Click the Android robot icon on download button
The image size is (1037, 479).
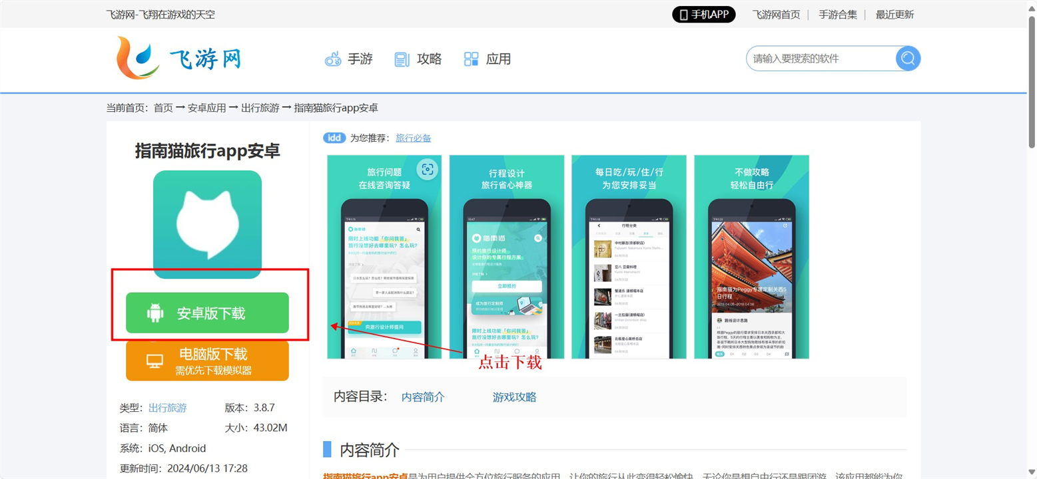155,313
